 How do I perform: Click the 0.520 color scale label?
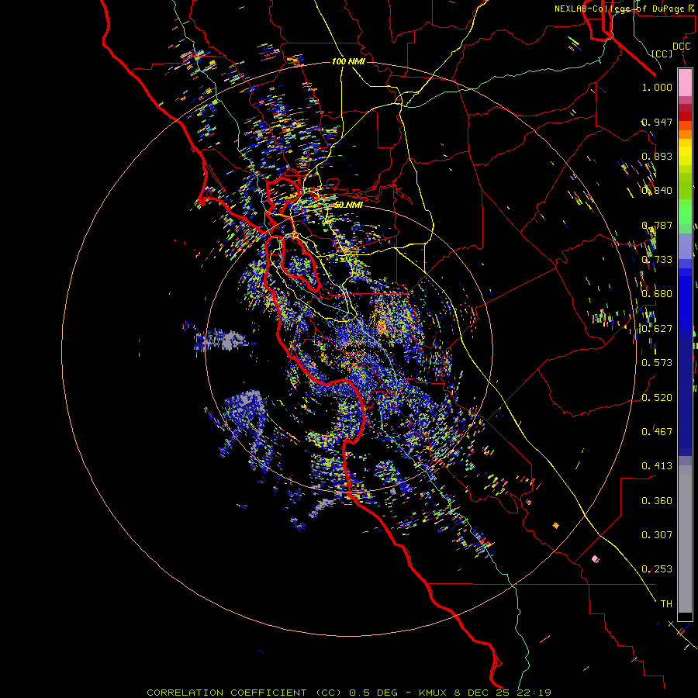657,397
